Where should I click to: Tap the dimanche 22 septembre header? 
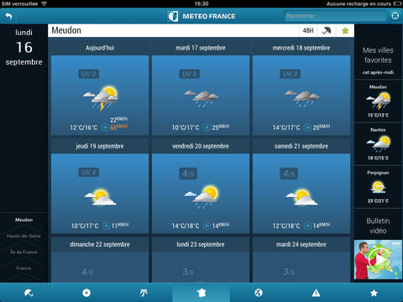(x=100, y=244)
